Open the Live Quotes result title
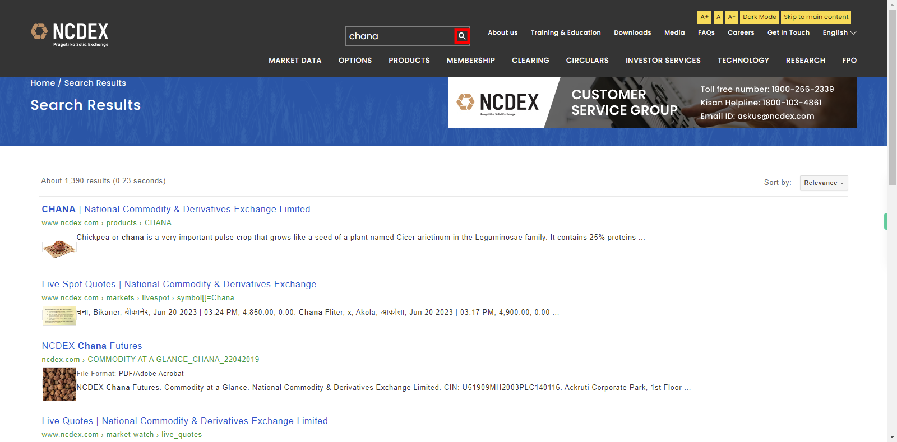The height and width of the screenshot is (442, 897). coord(184,421)
